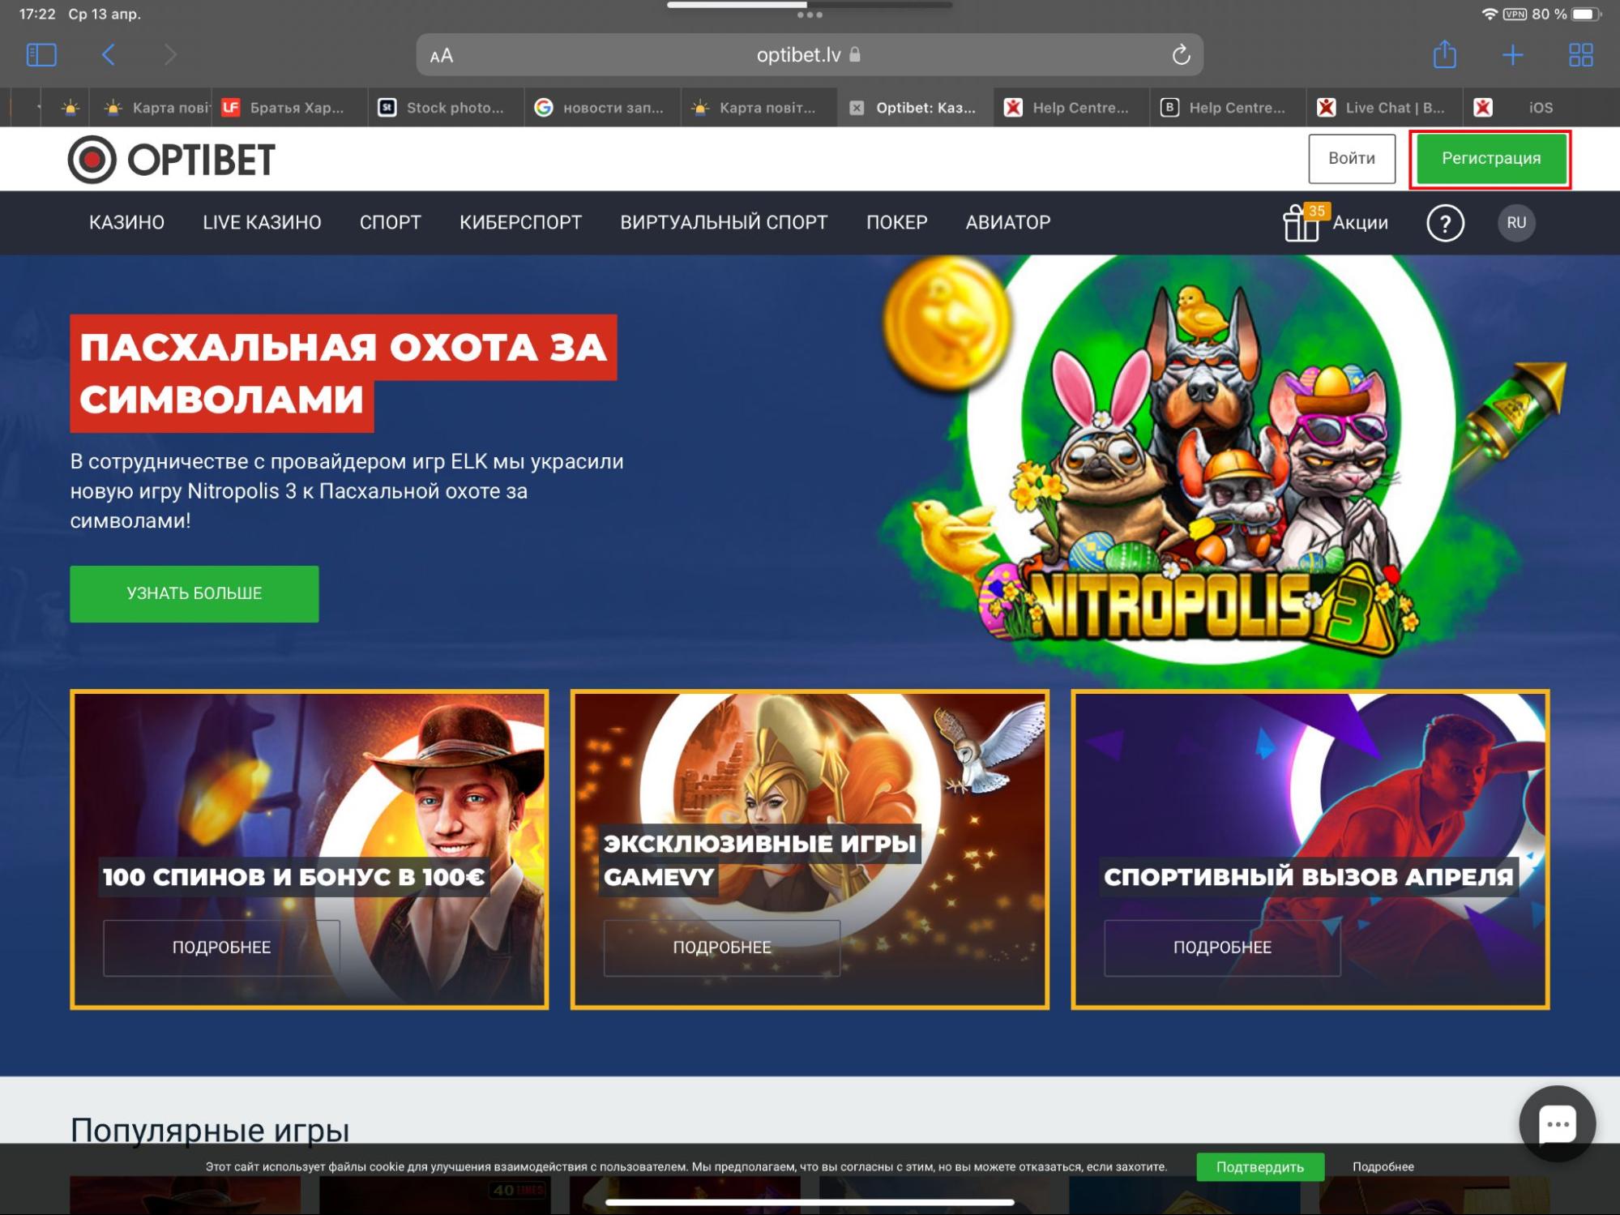Click the Популярные игры heading
This screenshot has height=1215, width=1620.
[210, 1130]
